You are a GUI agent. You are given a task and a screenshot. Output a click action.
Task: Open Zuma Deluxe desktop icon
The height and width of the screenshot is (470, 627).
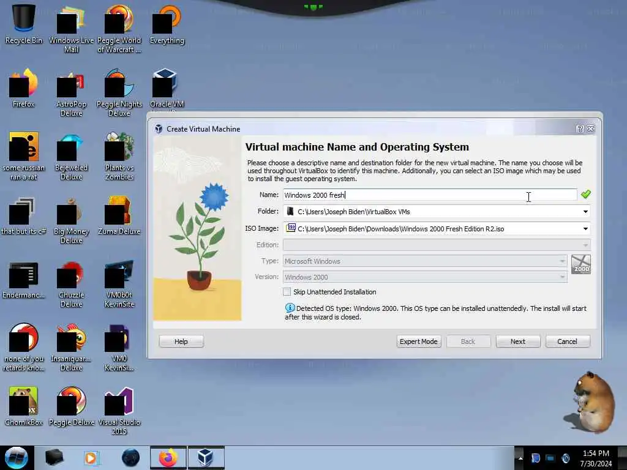point(119,216)
